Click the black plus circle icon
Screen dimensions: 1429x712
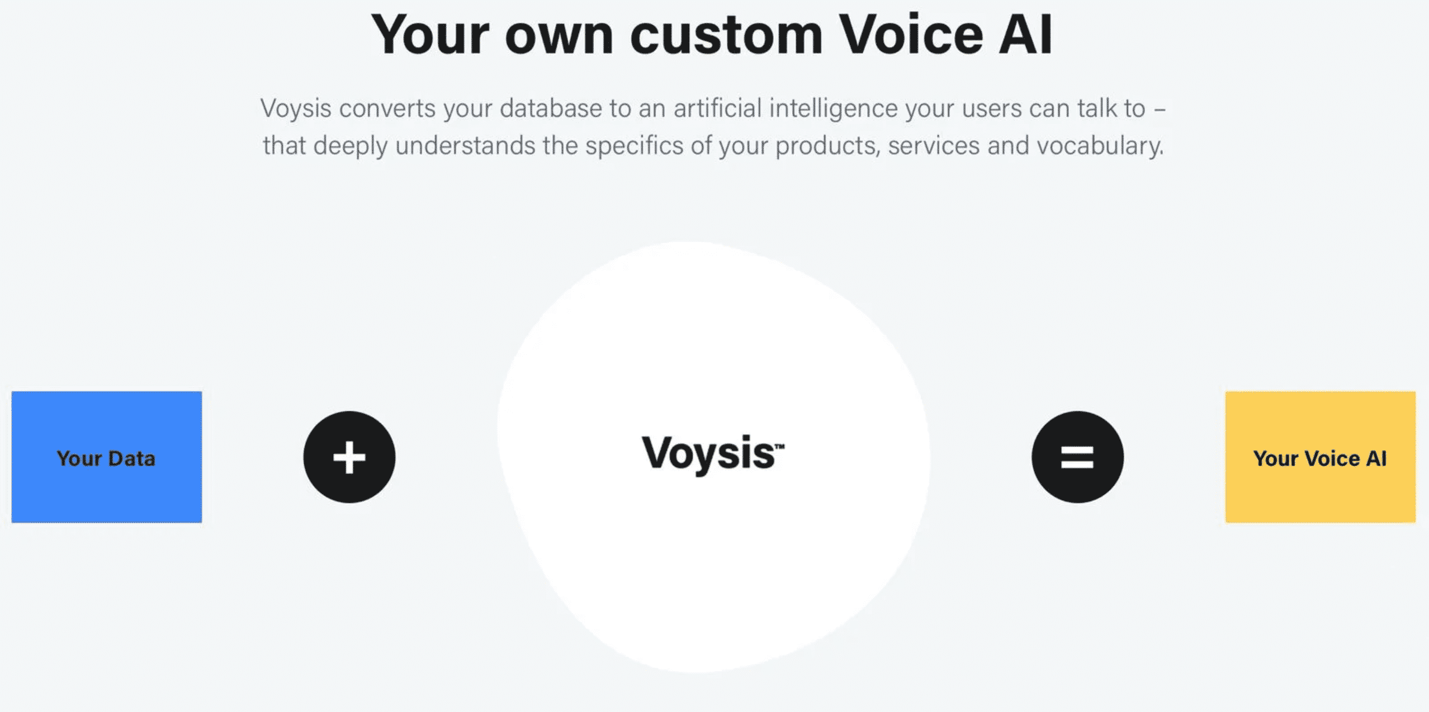(349, 457)
